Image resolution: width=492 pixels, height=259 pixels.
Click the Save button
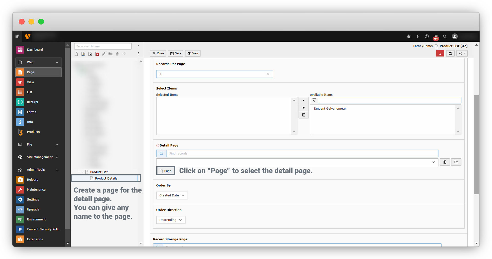tap(176, 53)
